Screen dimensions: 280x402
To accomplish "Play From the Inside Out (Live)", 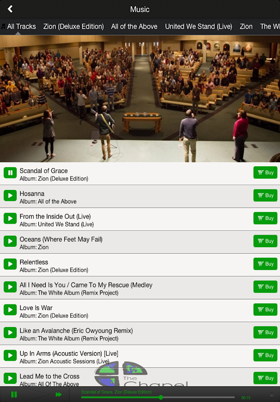I will [x=10, y=219].
